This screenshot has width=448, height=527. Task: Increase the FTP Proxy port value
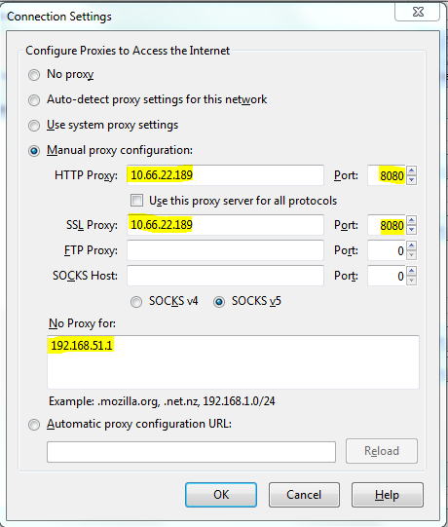pos(412,245)
